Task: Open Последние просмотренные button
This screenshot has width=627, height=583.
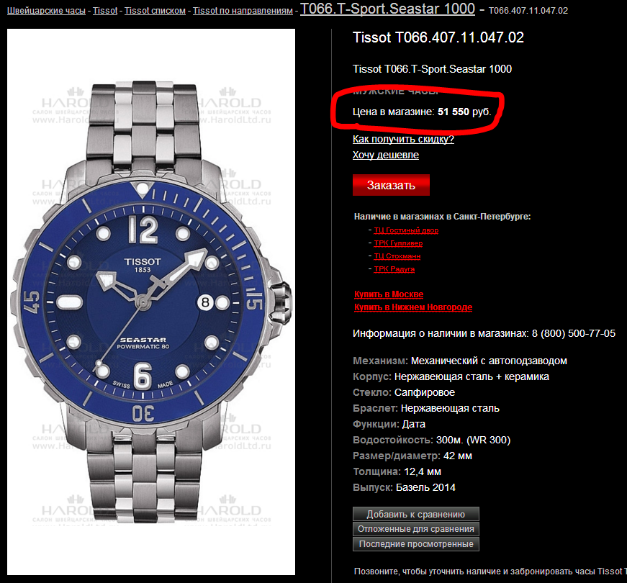Action: (x=416, y=544)
